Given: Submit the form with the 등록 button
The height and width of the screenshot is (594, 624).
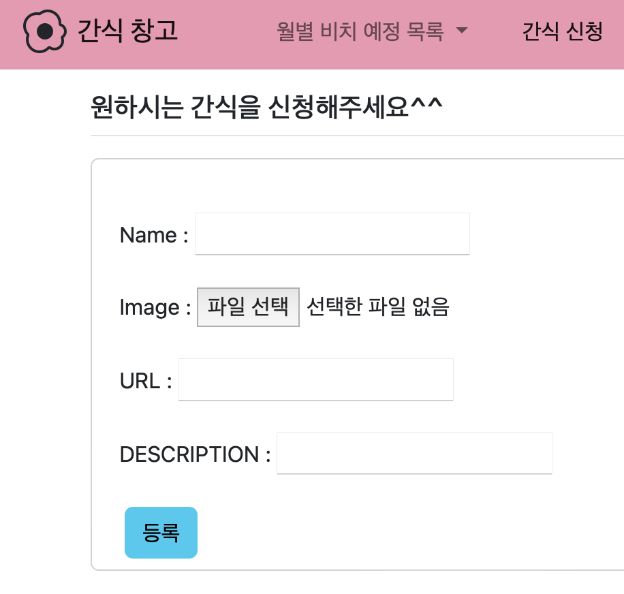Looking at the screenshot, I should tap(161, 532).
